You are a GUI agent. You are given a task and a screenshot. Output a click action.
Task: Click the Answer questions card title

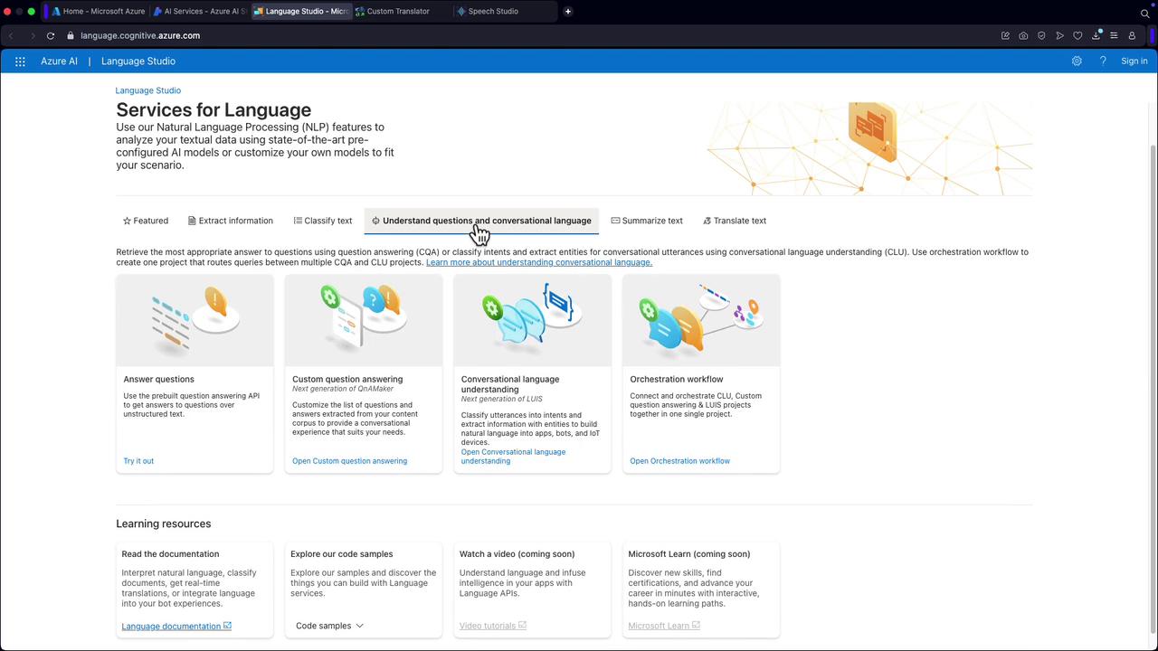click(158, 380)
